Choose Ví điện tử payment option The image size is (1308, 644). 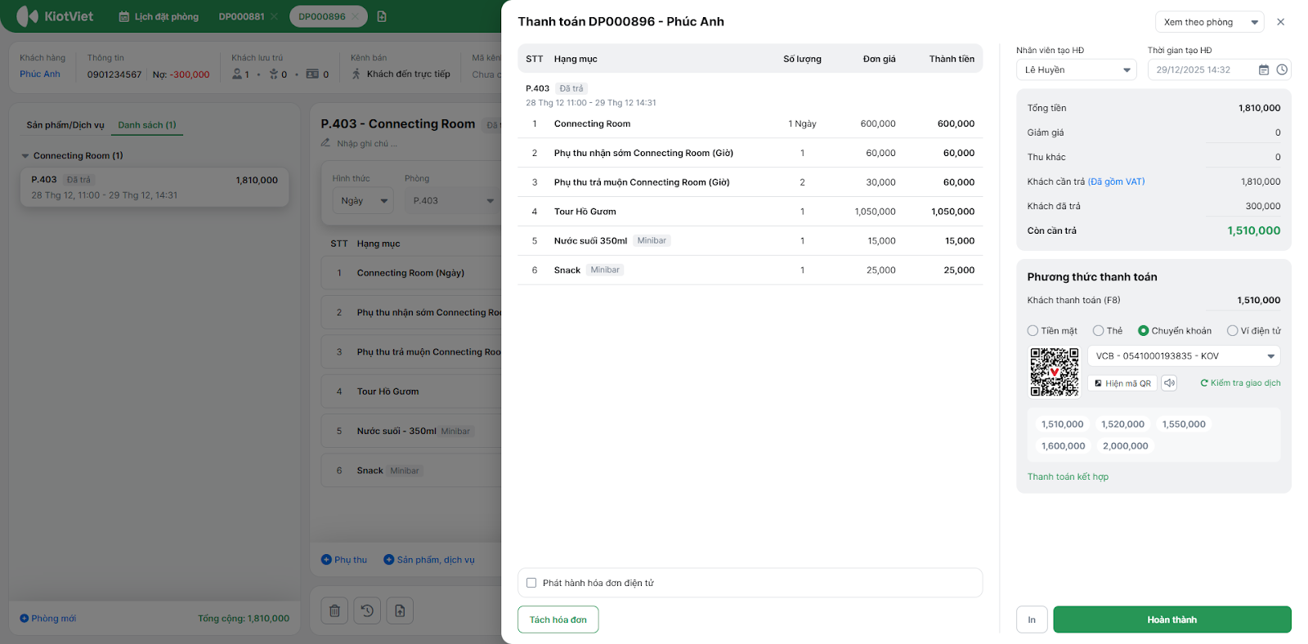pyautogui.click(x=1232, y=331)
